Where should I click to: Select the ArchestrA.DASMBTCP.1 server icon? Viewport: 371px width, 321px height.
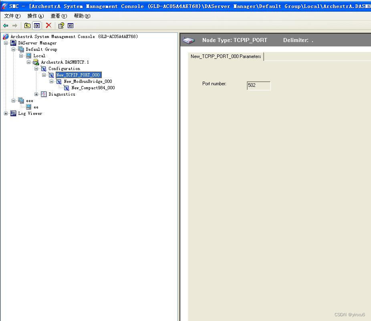(x=36, y=62)
